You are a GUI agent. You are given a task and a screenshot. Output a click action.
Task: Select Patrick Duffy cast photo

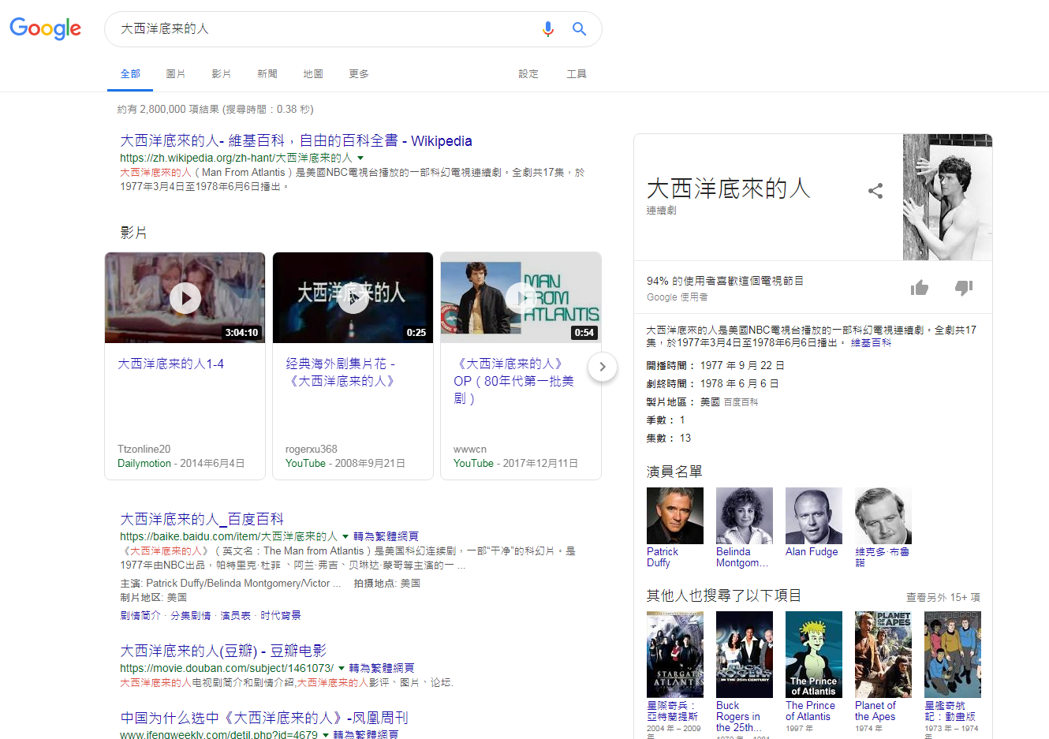click(674, 516)
